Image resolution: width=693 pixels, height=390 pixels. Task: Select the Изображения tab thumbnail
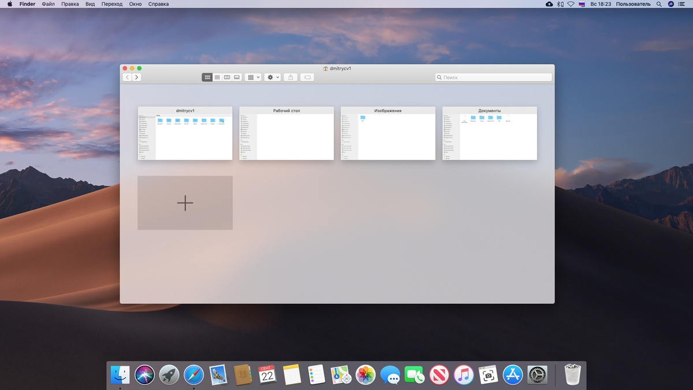(x=388, y=133)
